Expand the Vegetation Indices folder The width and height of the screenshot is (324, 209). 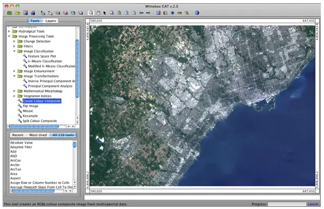coord(14,96)
